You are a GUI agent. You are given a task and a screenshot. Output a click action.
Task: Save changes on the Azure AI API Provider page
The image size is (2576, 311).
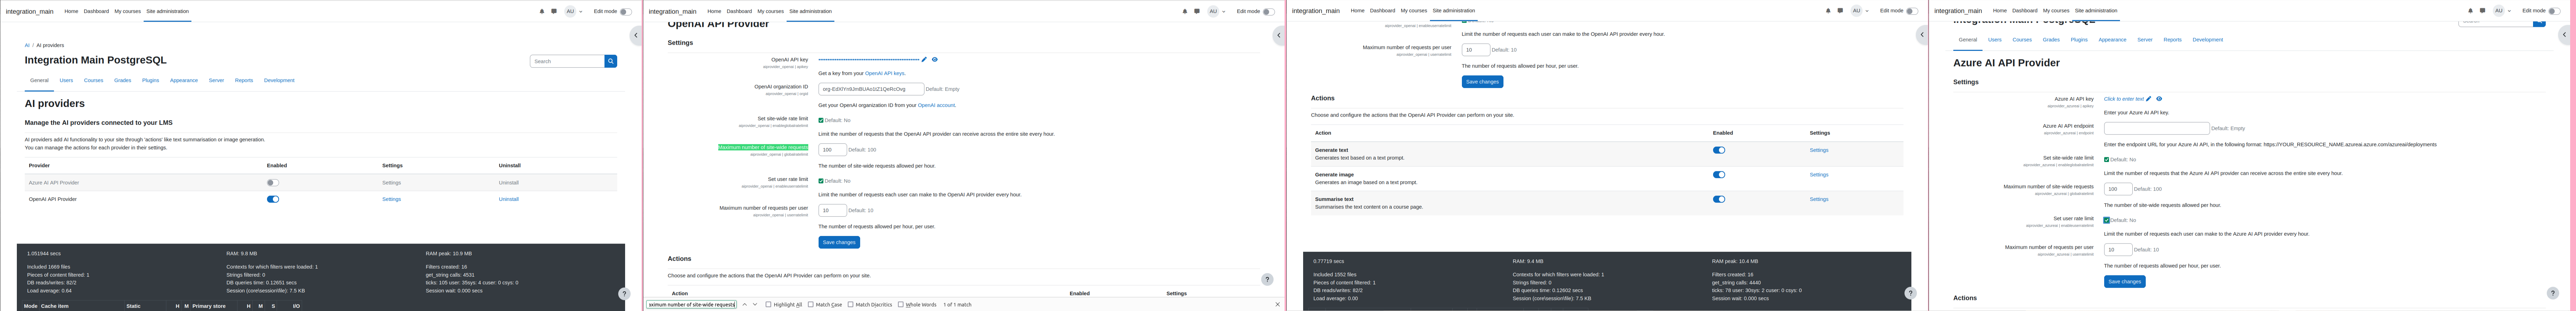coord(2125,282)
